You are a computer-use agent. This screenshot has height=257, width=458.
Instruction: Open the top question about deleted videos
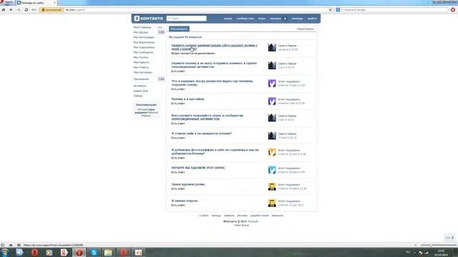coord(214,47)
